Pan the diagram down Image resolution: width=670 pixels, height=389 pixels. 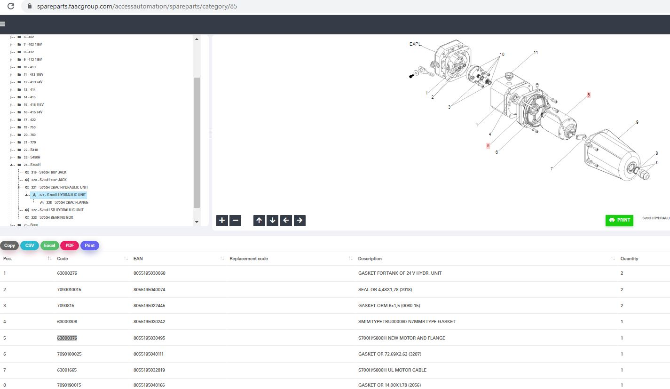tap(272, 220)
